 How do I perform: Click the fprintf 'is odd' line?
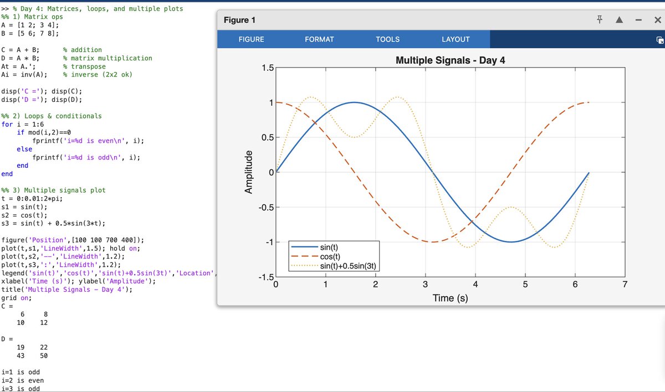pyautogui.click(x=86, y=158)
